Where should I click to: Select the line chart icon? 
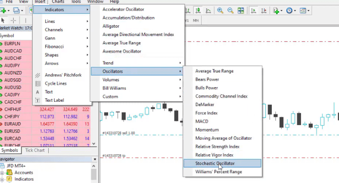[208, 10]
